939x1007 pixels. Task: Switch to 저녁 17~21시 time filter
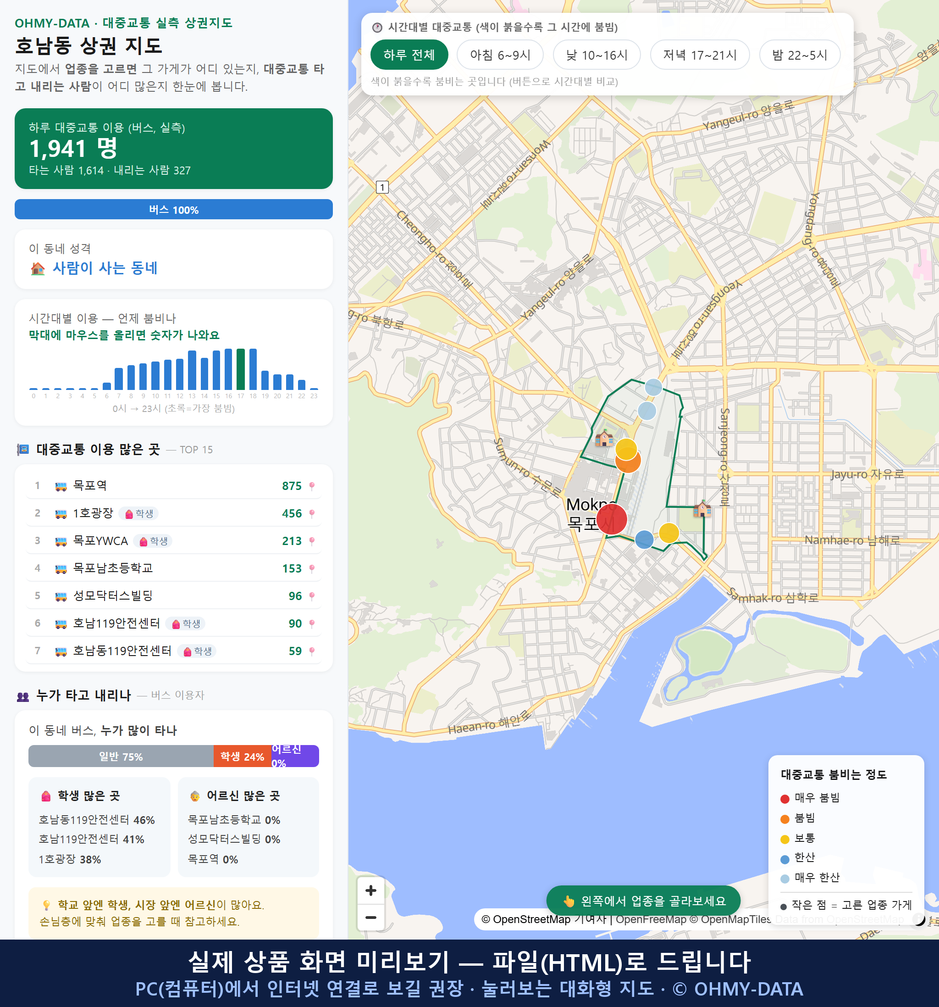click(699, 55)
